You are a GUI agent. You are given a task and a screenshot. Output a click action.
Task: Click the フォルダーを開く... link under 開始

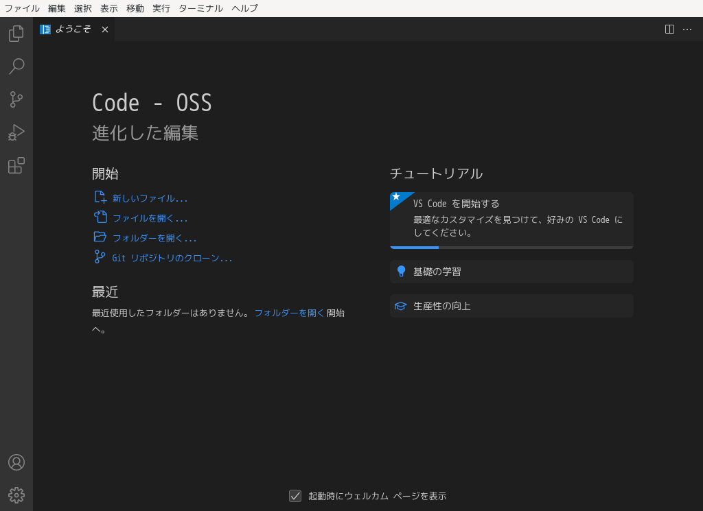click(x=154, y=238)
